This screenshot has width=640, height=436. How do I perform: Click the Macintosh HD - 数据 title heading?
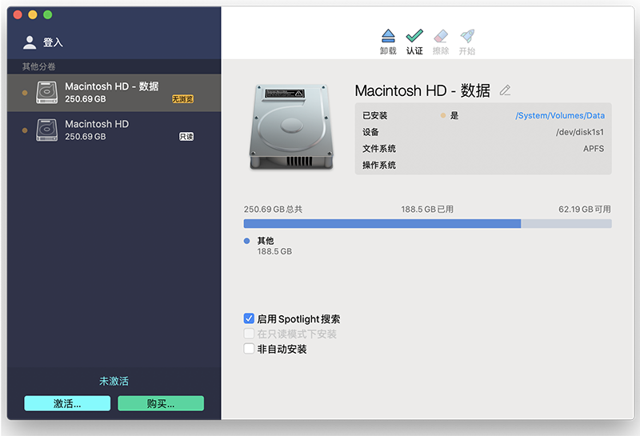(x=422, y=90)
